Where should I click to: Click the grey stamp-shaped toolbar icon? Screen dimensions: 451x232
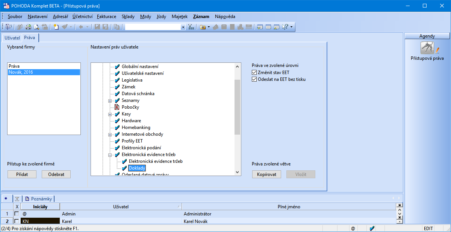(240, 27)
